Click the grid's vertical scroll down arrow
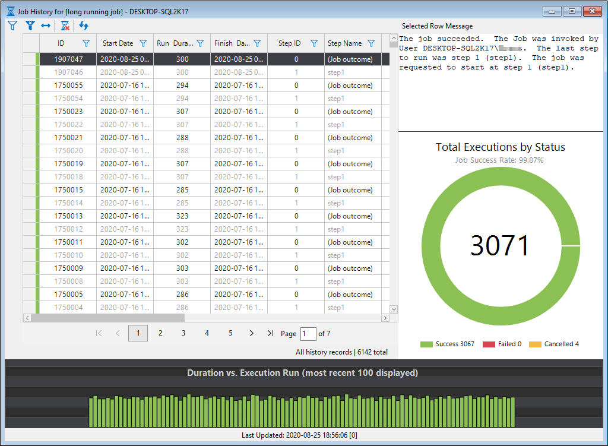608x446 pixels. (394, 309)
